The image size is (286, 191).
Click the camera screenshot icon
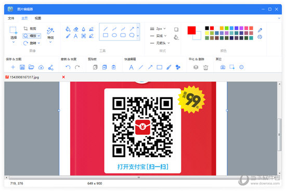pos(223,67)
